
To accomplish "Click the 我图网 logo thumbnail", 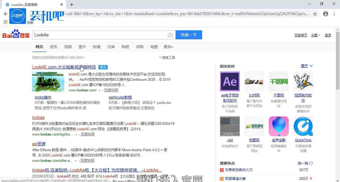I will point(254,126).
